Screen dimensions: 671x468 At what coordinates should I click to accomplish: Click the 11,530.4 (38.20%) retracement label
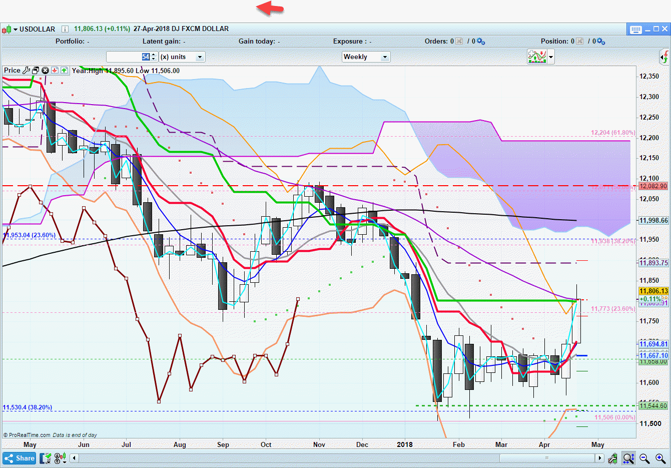28,407
